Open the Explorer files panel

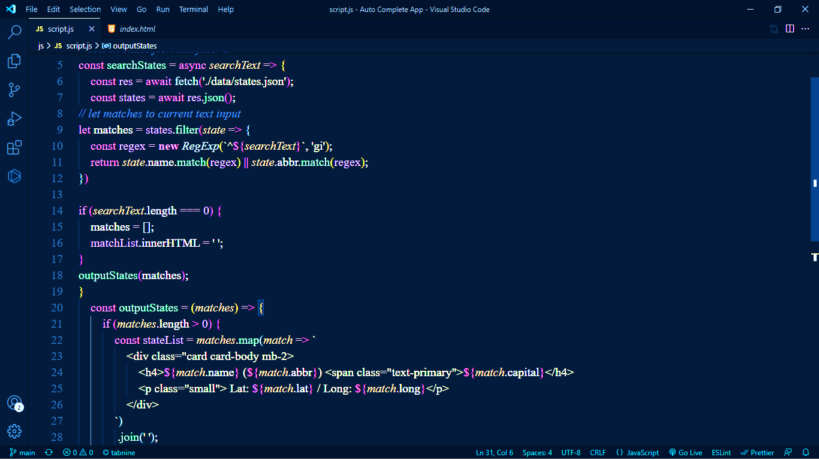14,61
